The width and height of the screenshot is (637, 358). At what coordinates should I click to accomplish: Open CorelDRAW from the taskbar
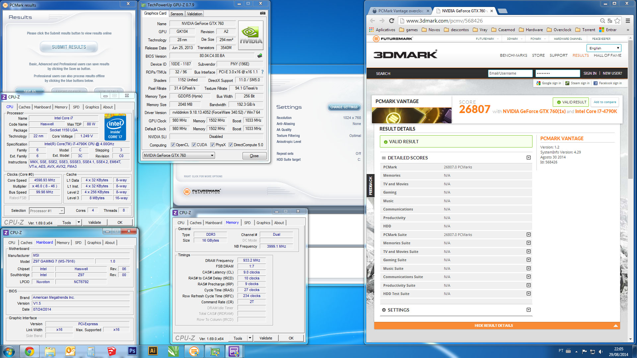(174, 351)
